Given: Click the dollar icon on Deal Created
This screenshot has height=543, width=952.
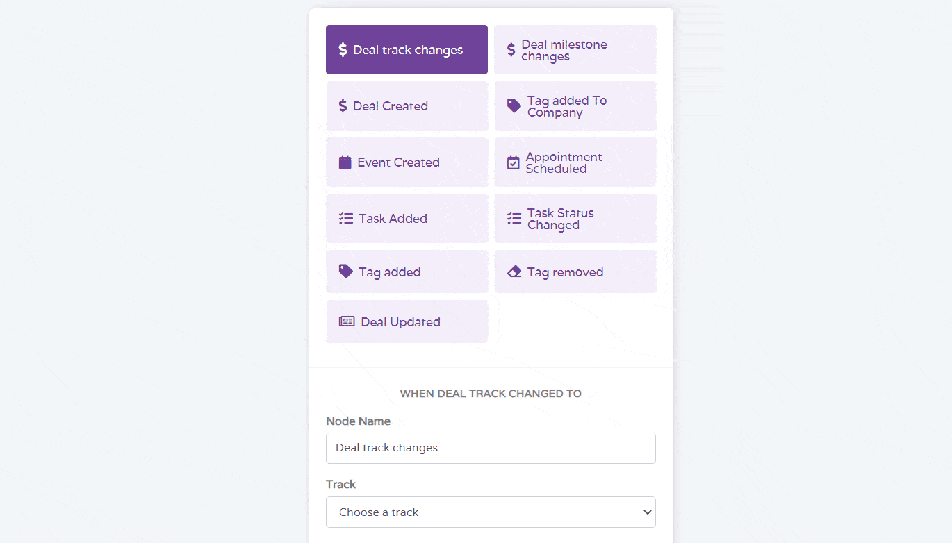Looking at the screenshot, I should [343, 106].
